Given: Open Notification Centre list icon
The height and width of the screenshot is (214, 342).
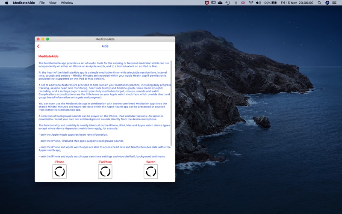Looking at the screenshot, I should tap(334, 3).
